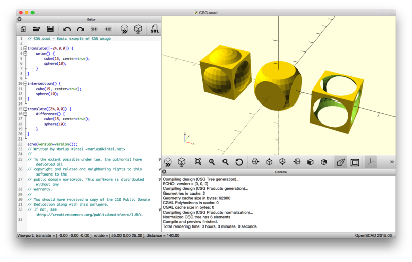Indent the selected code

(x=108, y=29)
